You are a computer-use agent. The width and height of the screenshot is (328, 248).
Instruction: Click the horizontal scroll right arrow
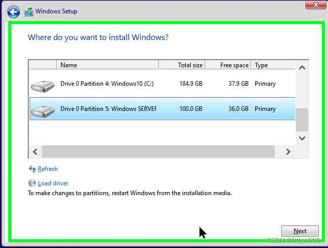point(288,151)
